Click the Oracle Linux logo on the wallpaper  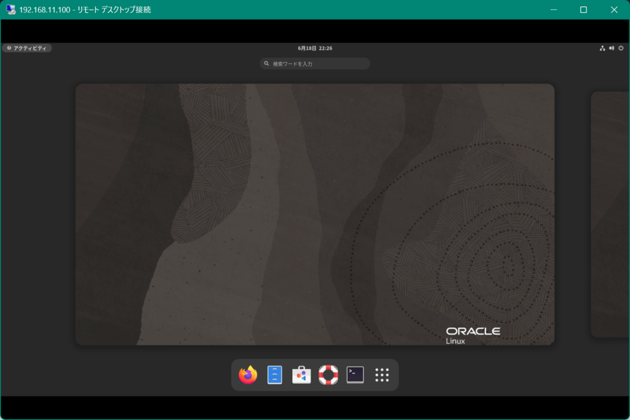click(472, 335)
